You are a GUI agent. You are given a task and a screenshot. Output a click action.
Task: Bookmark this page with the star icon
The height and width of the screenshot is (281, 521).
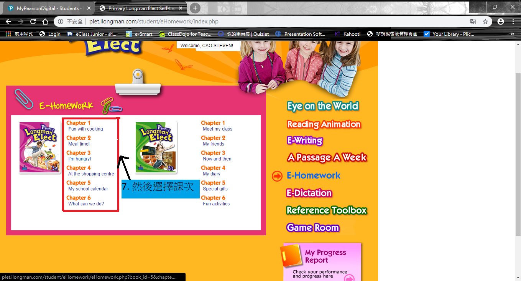(x=485, y=21)
